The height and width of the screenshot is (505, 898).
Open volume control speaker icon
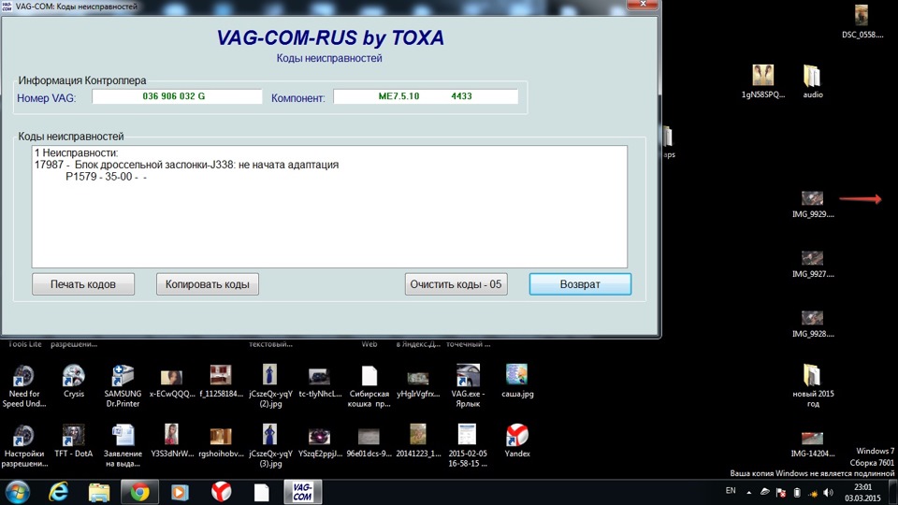point(828,493)
